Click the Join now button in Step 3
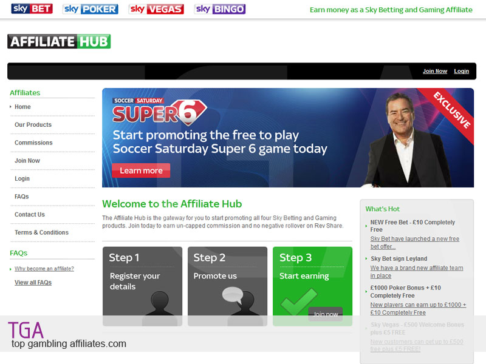 click(326, 314)
